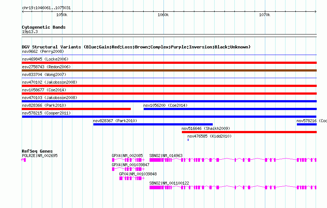The image size is (327, 208).
Task: Open the nsv476585 (Kidd2010) label
Action: (209, 136)
